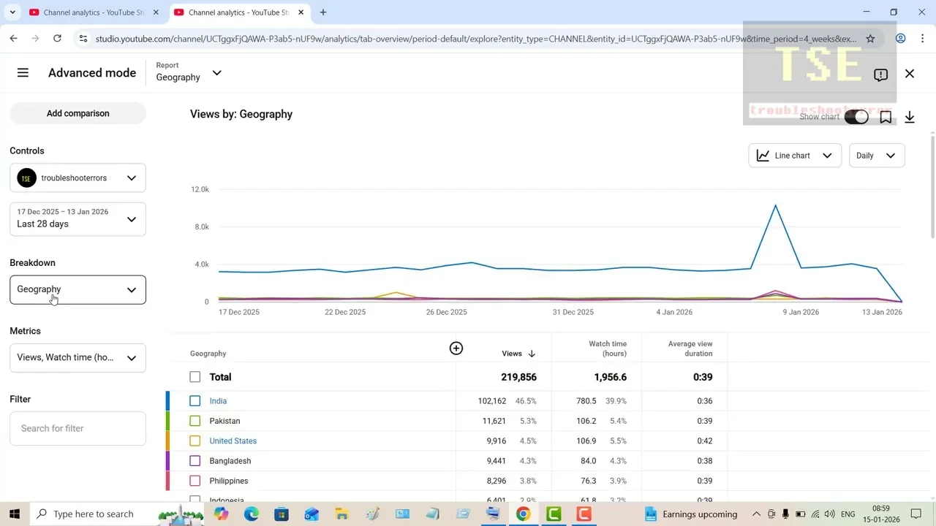
Task: Click the send feedback icon
Action: 880,75
